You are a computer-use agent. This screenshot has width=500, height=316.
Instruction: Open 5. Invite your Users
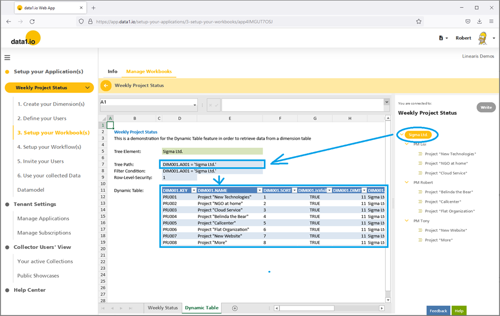coord(40,161)
